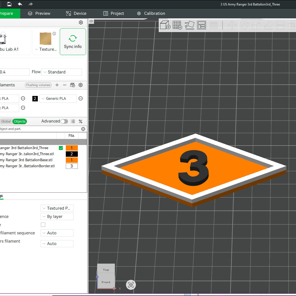This screenshot has height=296, width=296.
Task: Click the Arrange all objects icon
Action: click(x=201, y=25)
